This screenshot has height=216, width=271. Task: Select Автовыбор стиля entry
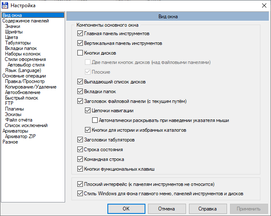(26, 65)
